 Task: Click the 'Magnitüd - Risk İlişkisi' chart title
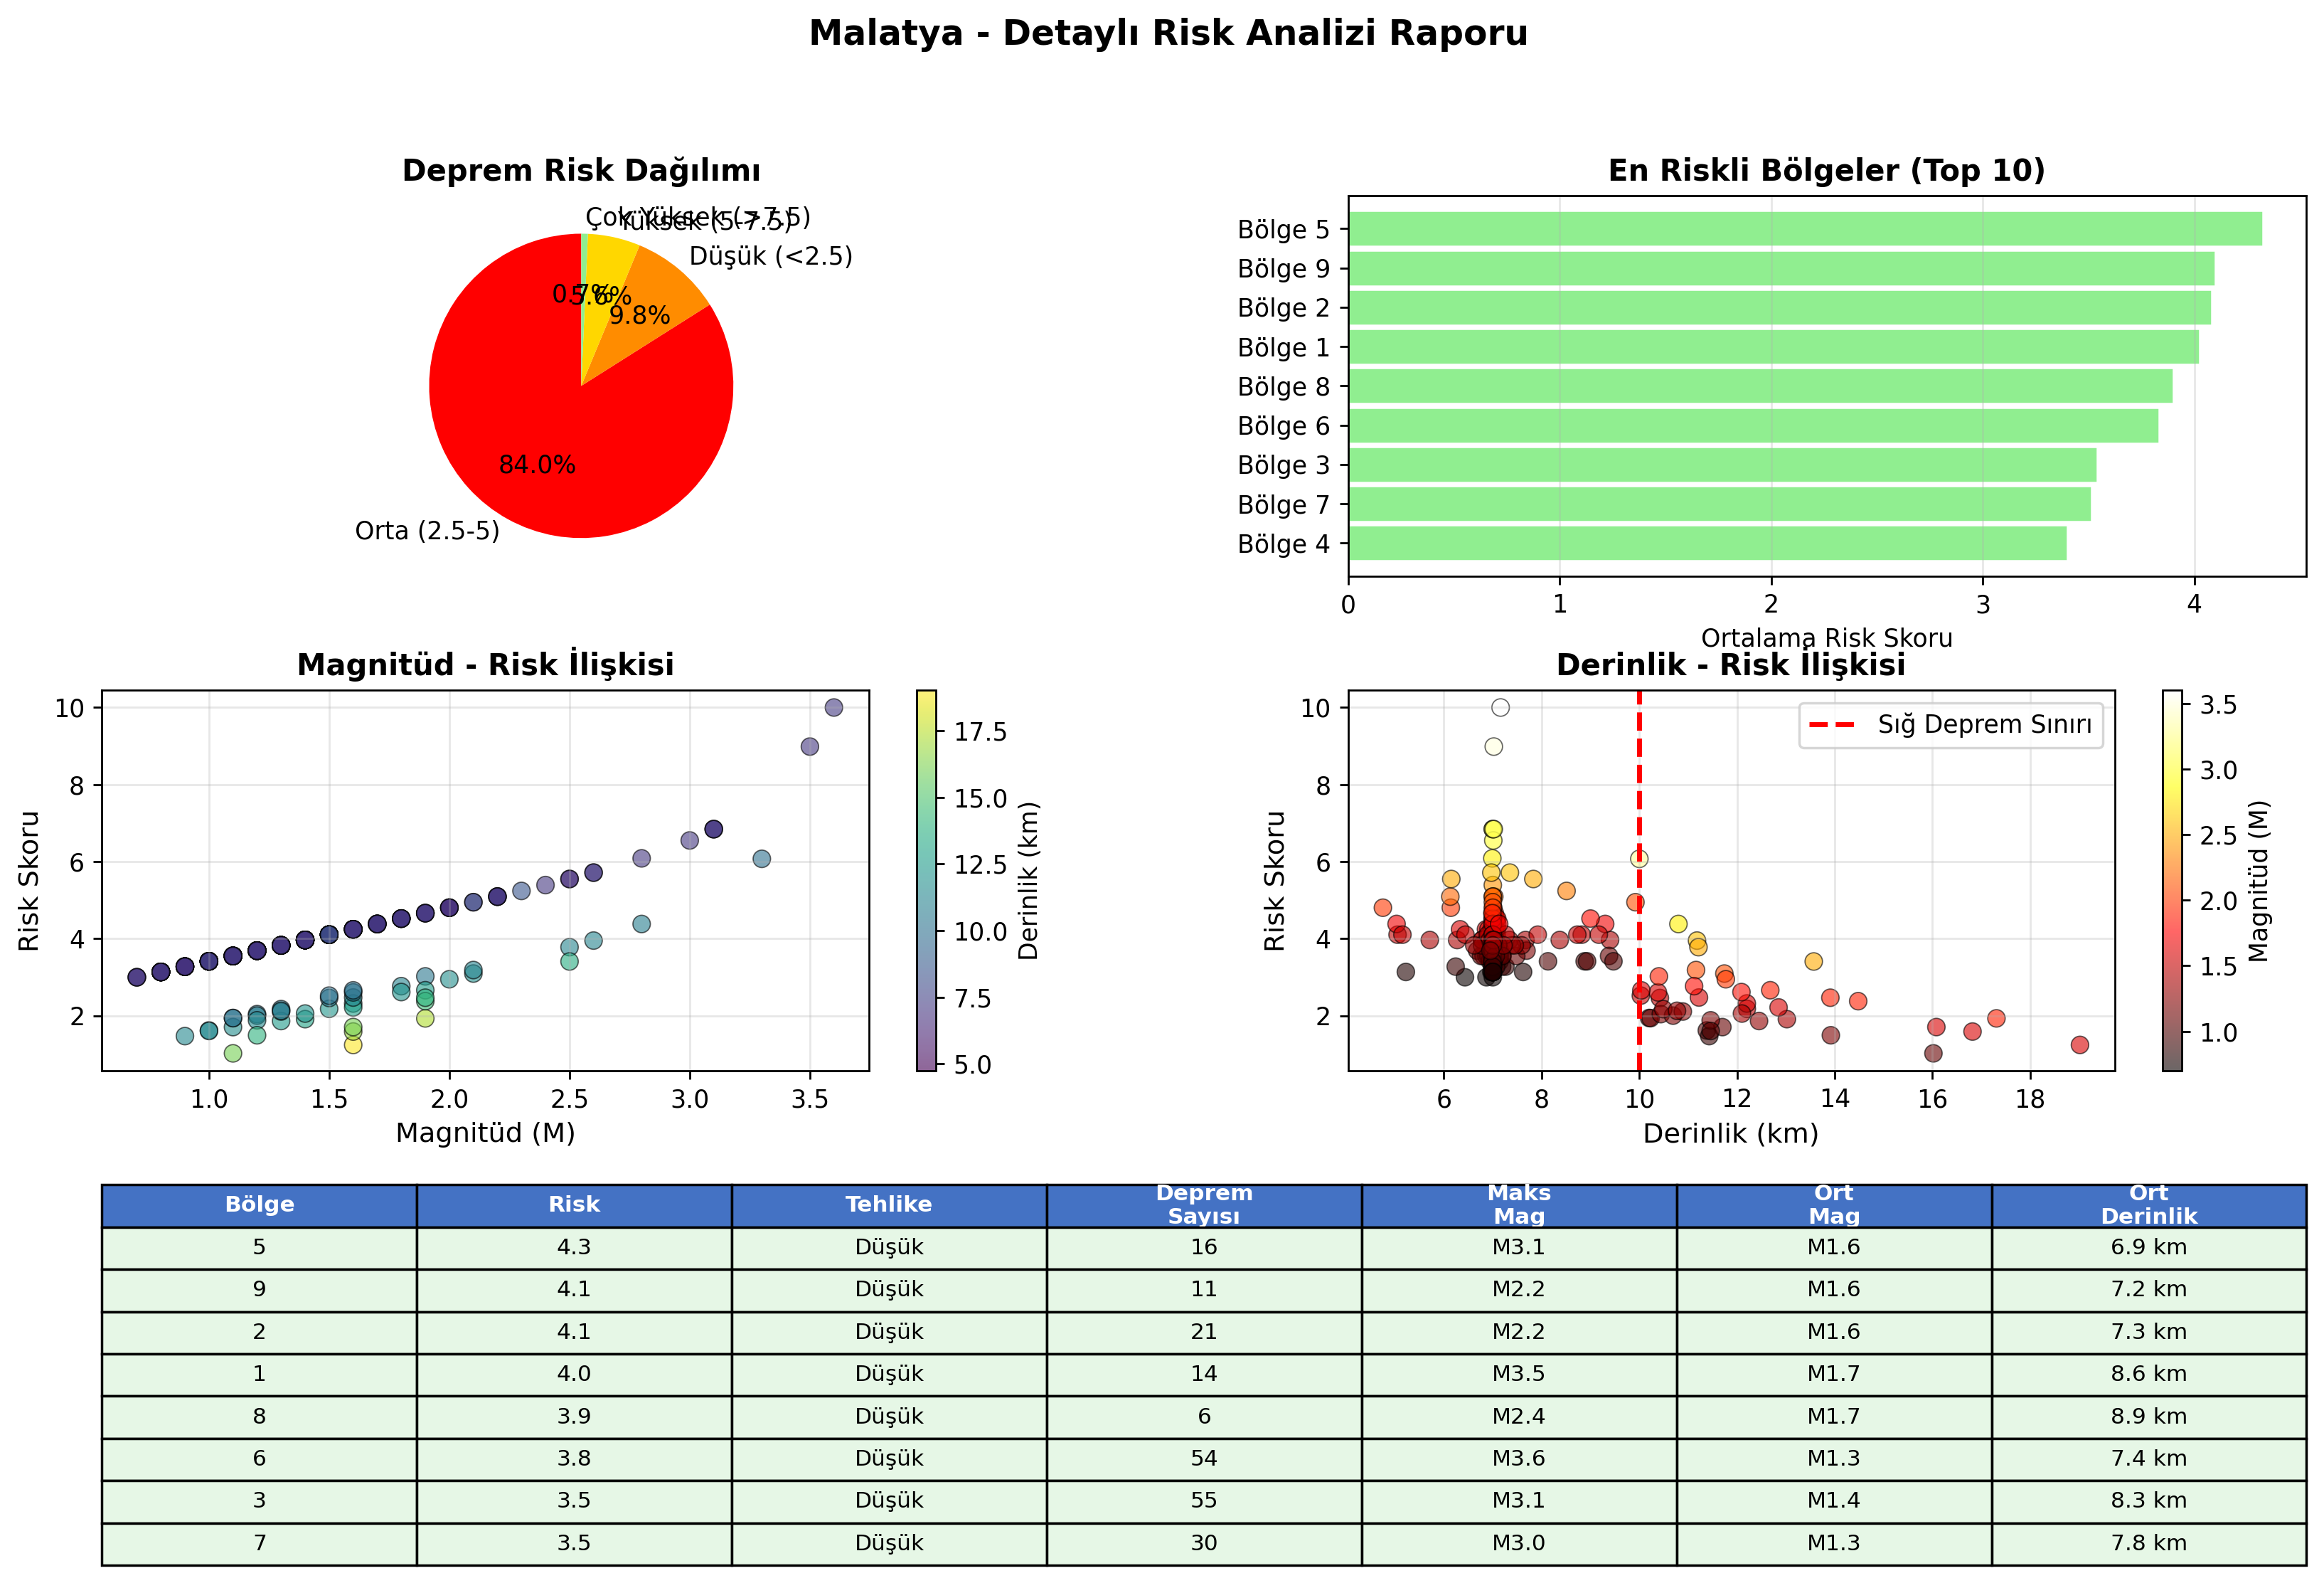click(485, 665)
